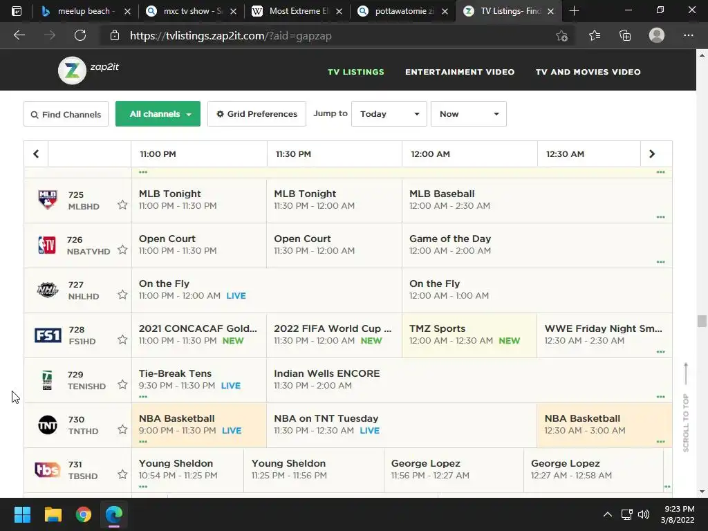The height and width of the screenshot is (531, 708).
Task: Open Indian Wells ENCORE listing
Action: click(469, 380)
